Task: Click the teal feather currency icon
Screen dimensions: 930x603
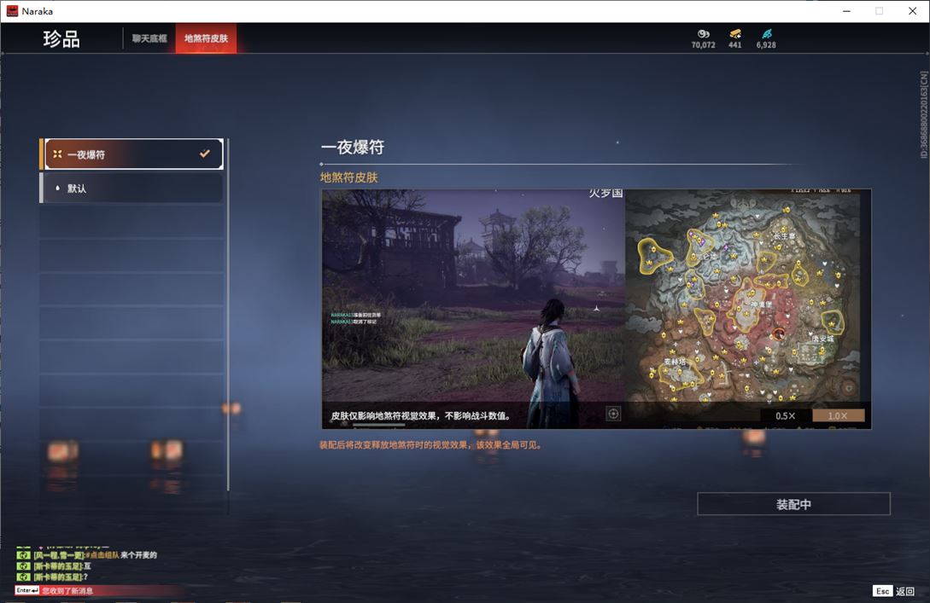Action: coord(766,34)
